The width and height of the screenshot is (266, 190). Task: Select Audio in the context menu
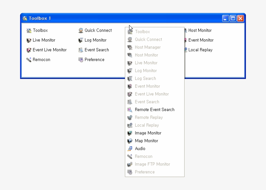[140, 148]
